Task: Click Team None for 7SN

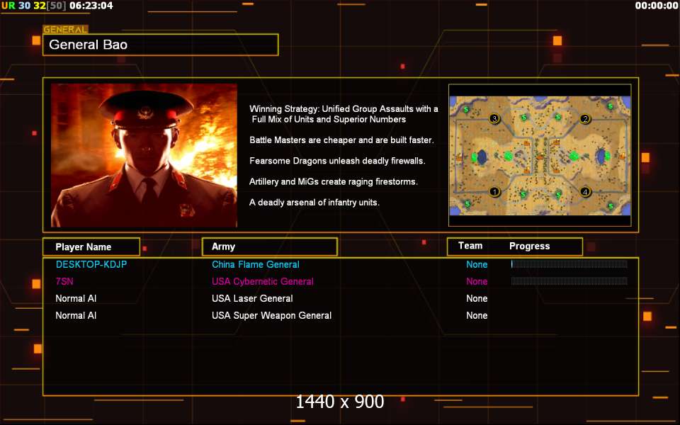Action: [x=477, y=281]
